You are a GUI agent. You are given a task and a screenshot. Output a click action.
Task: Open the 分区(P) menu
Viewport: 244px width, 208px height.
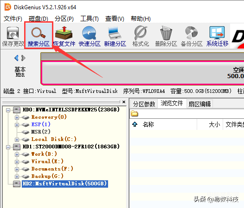[64, 19]
